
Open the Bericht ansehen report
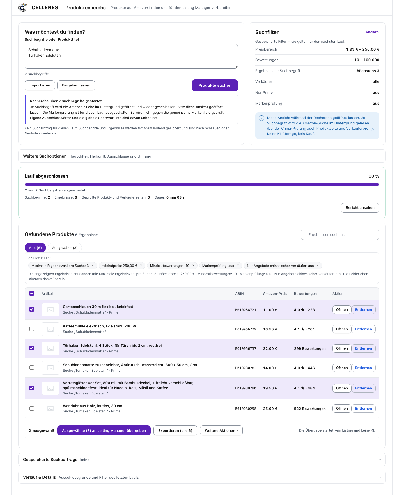[360, 208]
